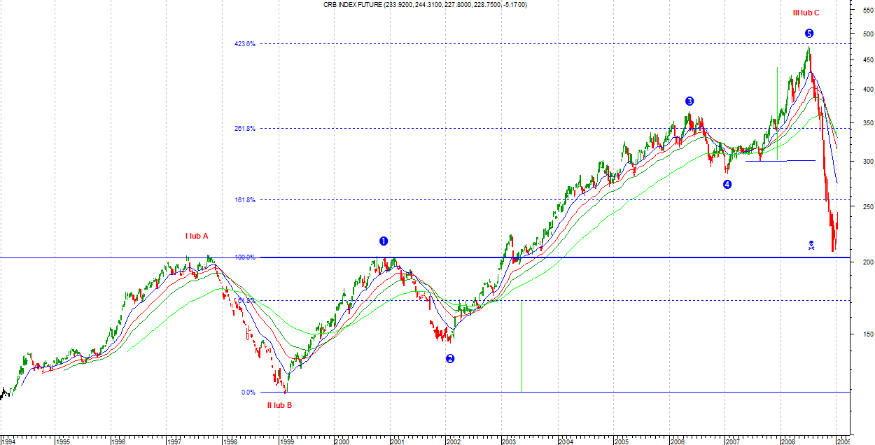Click the 1994 year label on time axis
The height and width of the screenshot is (445, 875).
click(9, 442)
